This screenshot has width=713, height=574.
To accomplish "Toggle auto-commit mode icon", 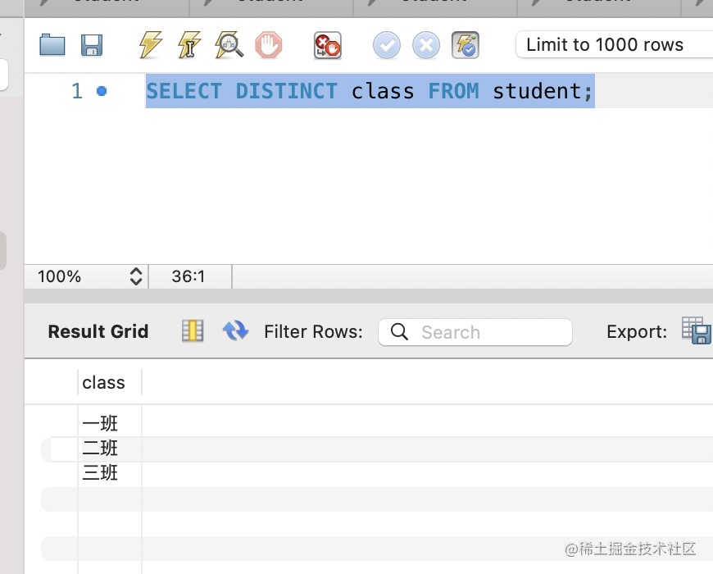I will (465, 45).
